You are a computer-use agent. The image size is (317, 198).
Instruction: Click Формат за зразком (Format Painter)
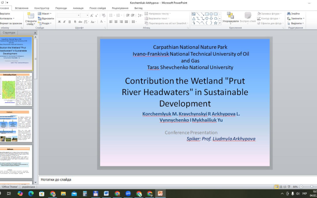click(11, 23)
